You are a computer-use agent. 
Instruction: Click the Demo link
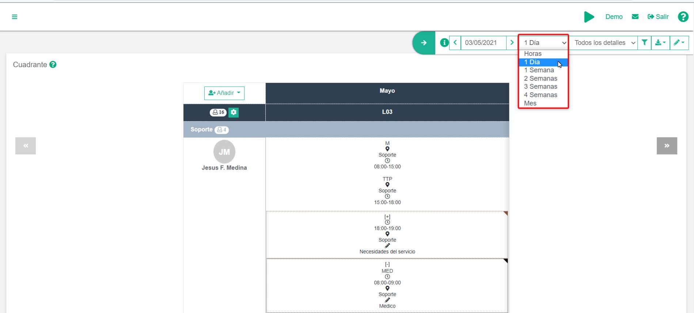pos(614,17)
